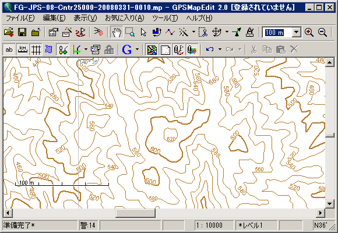
Task: Open the 100 m scale combo box arrow
Action: [297, 33]
